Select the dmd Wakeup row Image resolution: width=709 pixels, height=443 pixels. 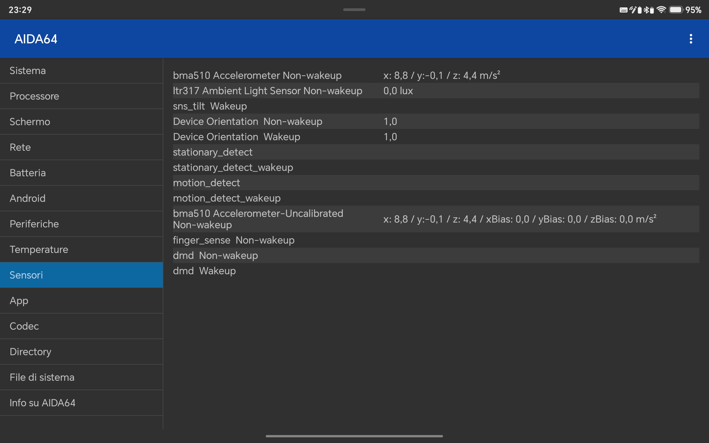coord(436,271)
